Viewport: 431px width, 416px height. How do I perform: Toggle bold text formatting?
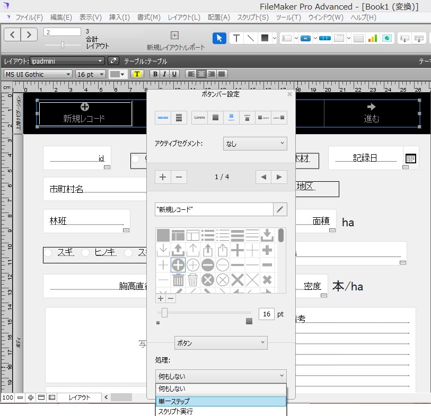[155, 74]
